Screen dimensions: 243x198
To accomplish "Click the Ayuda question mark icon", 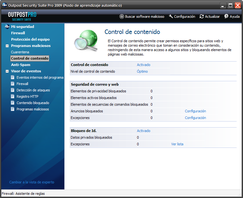I will 226,16.
